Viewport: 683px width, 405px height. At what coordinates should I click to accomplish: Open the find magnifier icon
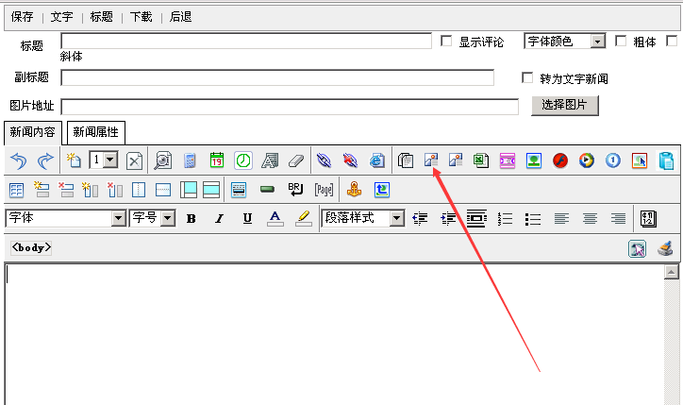tap(163, 160)
